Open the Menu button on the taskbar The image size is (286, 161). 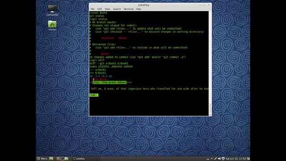(42, 159)
